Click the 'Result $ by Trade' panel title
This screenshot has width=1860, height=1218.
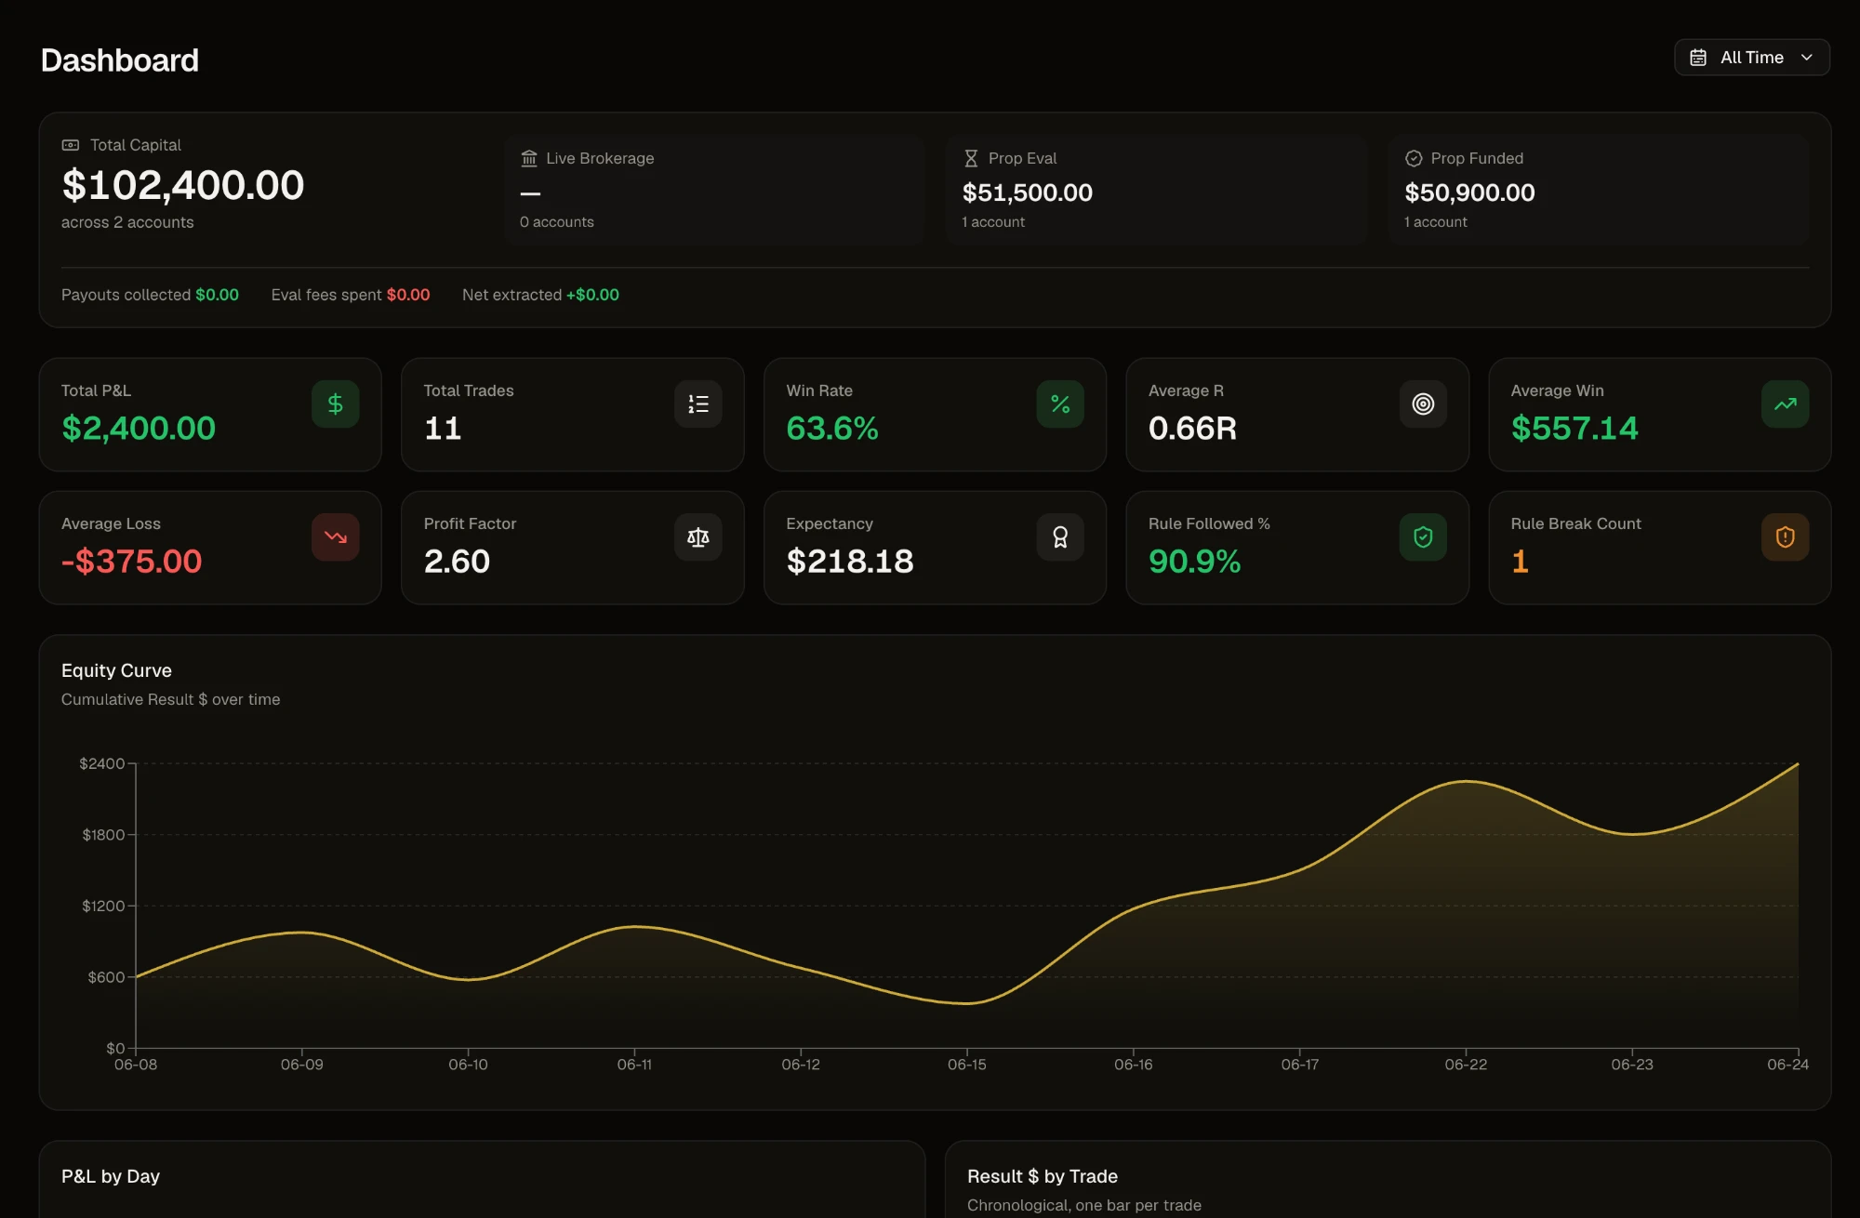click(x=1043, y=1176)
